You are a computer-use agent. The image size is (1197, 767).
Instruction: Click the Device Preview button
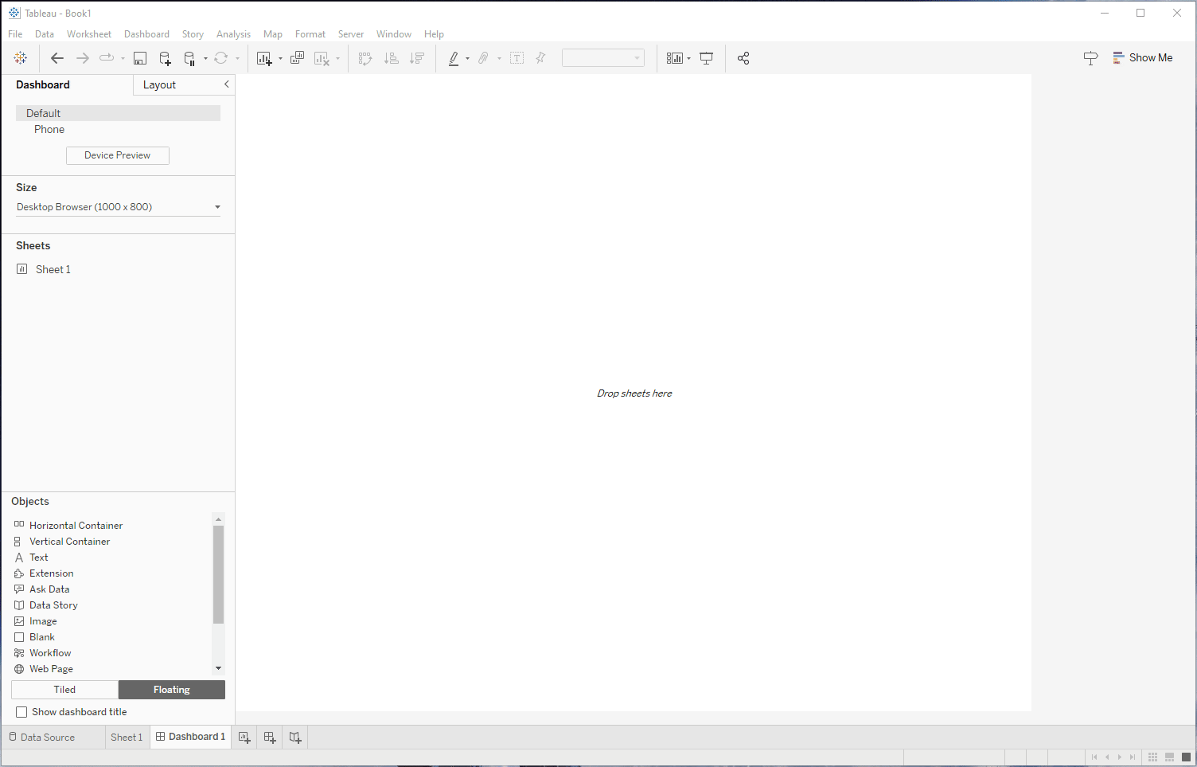(x=117, y=155)
